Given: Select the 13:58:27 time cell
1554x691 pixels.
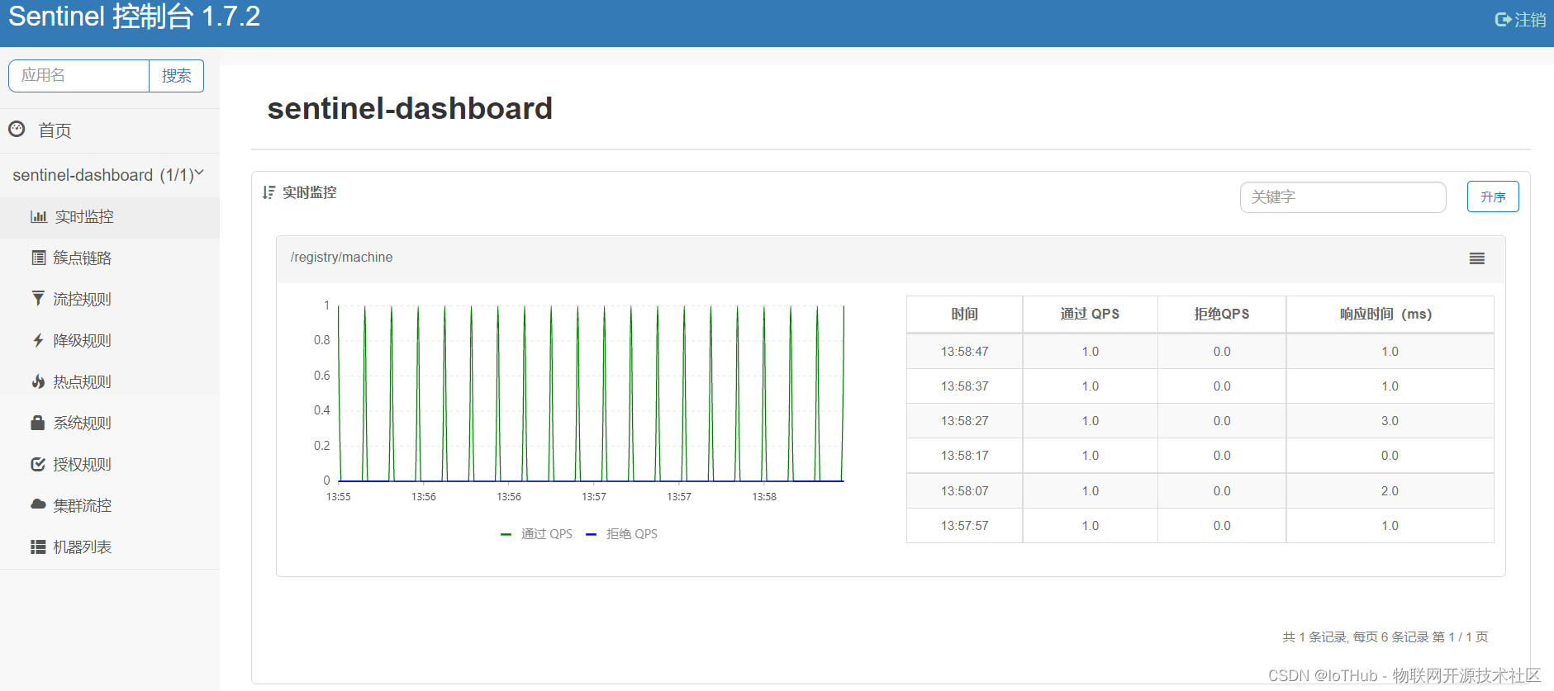Looking at the screenshot, I should click(x=964, y=421).
